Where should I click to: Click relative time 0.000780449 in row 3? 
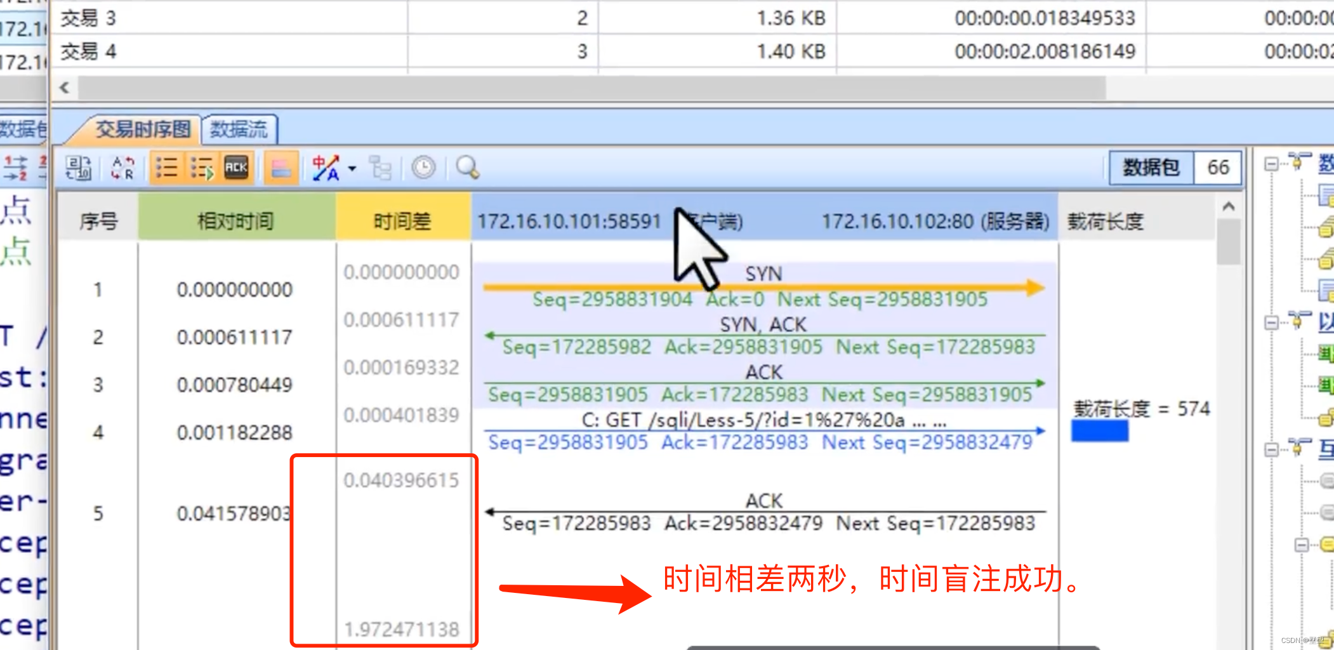tap(235, 385)
